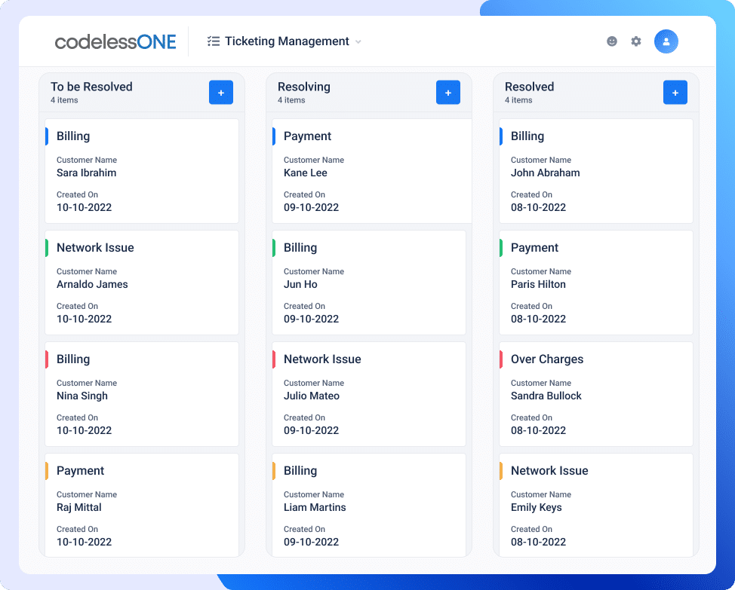The width and height of the screenshot is (735, 590).
Task: Click the created date on Liam Martins's card
Action: point(311,542)
